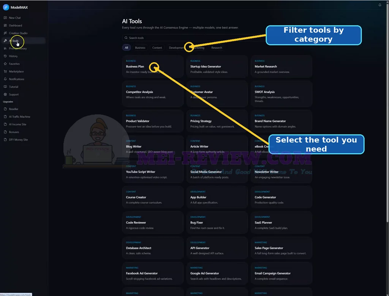Viewport: 389px width, 296px height.
Task: Open Favorites in the sidebar
Action: point(23,64)
